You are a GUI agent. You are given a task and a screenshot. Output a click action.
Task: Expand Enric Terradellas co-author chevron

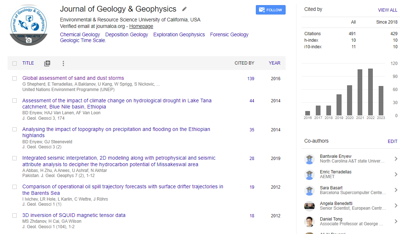coord(396,175)
